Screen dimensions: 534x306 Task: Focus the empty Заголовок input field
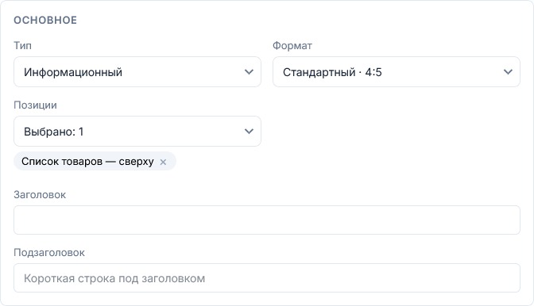click(267, 220)
